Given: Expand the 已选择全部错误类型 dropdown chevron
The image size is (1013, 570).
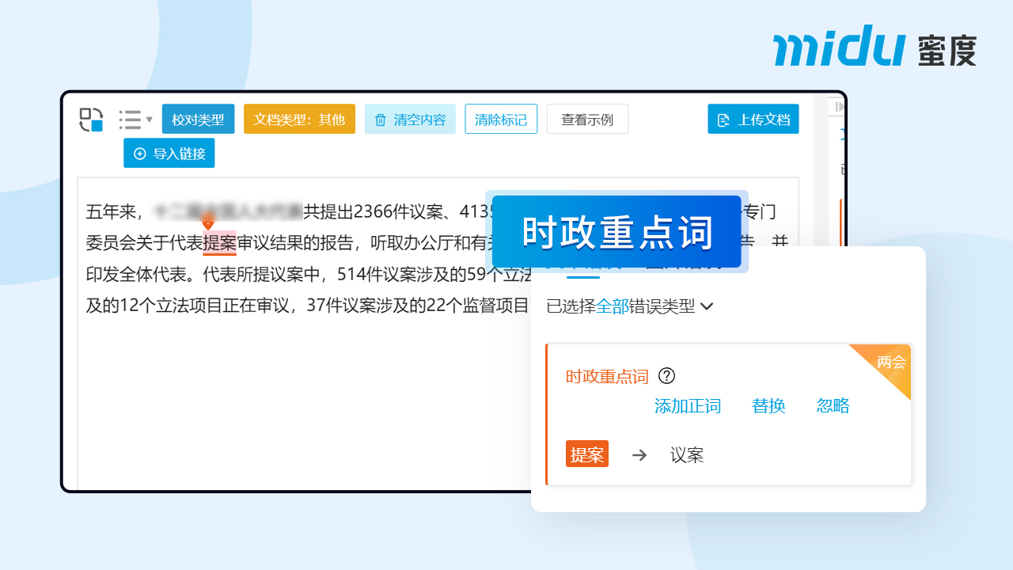Looking at the screenshot, I should (x=708, y=306).
